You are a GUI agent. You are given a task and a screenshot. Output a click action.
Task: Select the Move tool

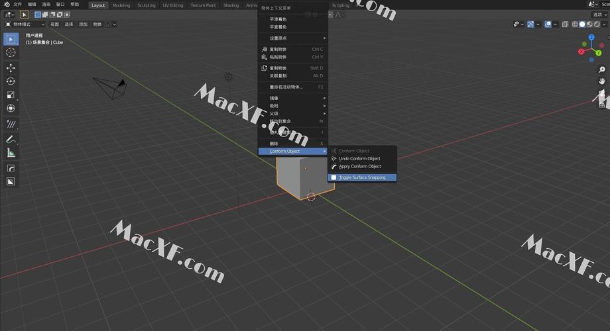point(11,68)
